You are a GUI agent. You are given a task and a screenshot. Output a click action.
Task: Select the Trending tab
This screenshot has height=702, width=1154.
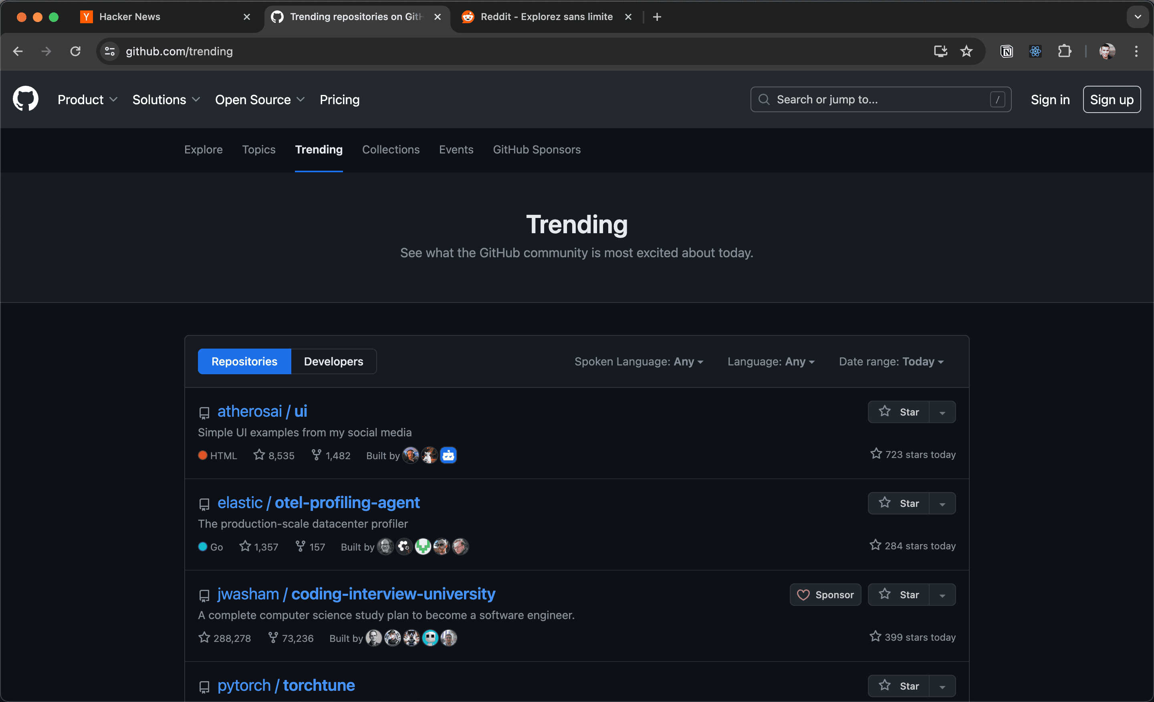click(319, 149)
